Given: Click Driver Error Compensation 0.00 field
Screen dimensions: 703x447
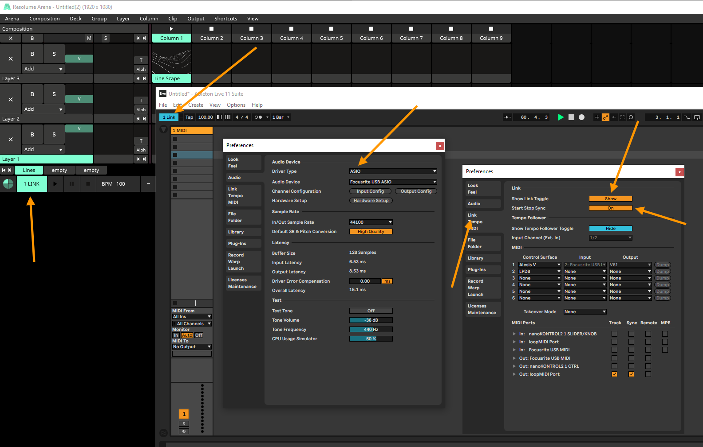Looking at the screenshot, I should pos(365,281).
